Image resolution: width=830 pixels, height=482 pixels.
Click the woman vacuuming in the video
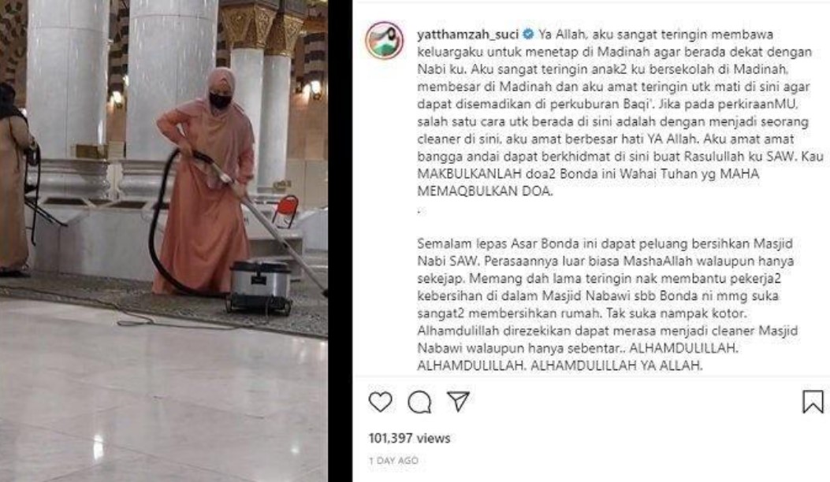[x=207, y=180]
